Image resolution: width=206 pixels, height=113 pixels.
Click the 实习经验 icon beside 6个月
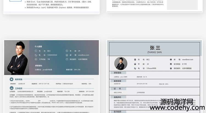pyautogui.click(x=171, y=64)
